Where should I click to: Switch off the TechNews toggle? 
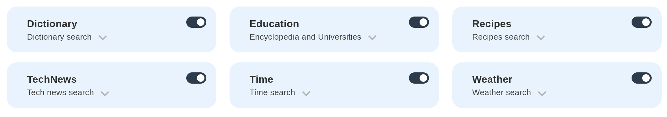point(196,78)
